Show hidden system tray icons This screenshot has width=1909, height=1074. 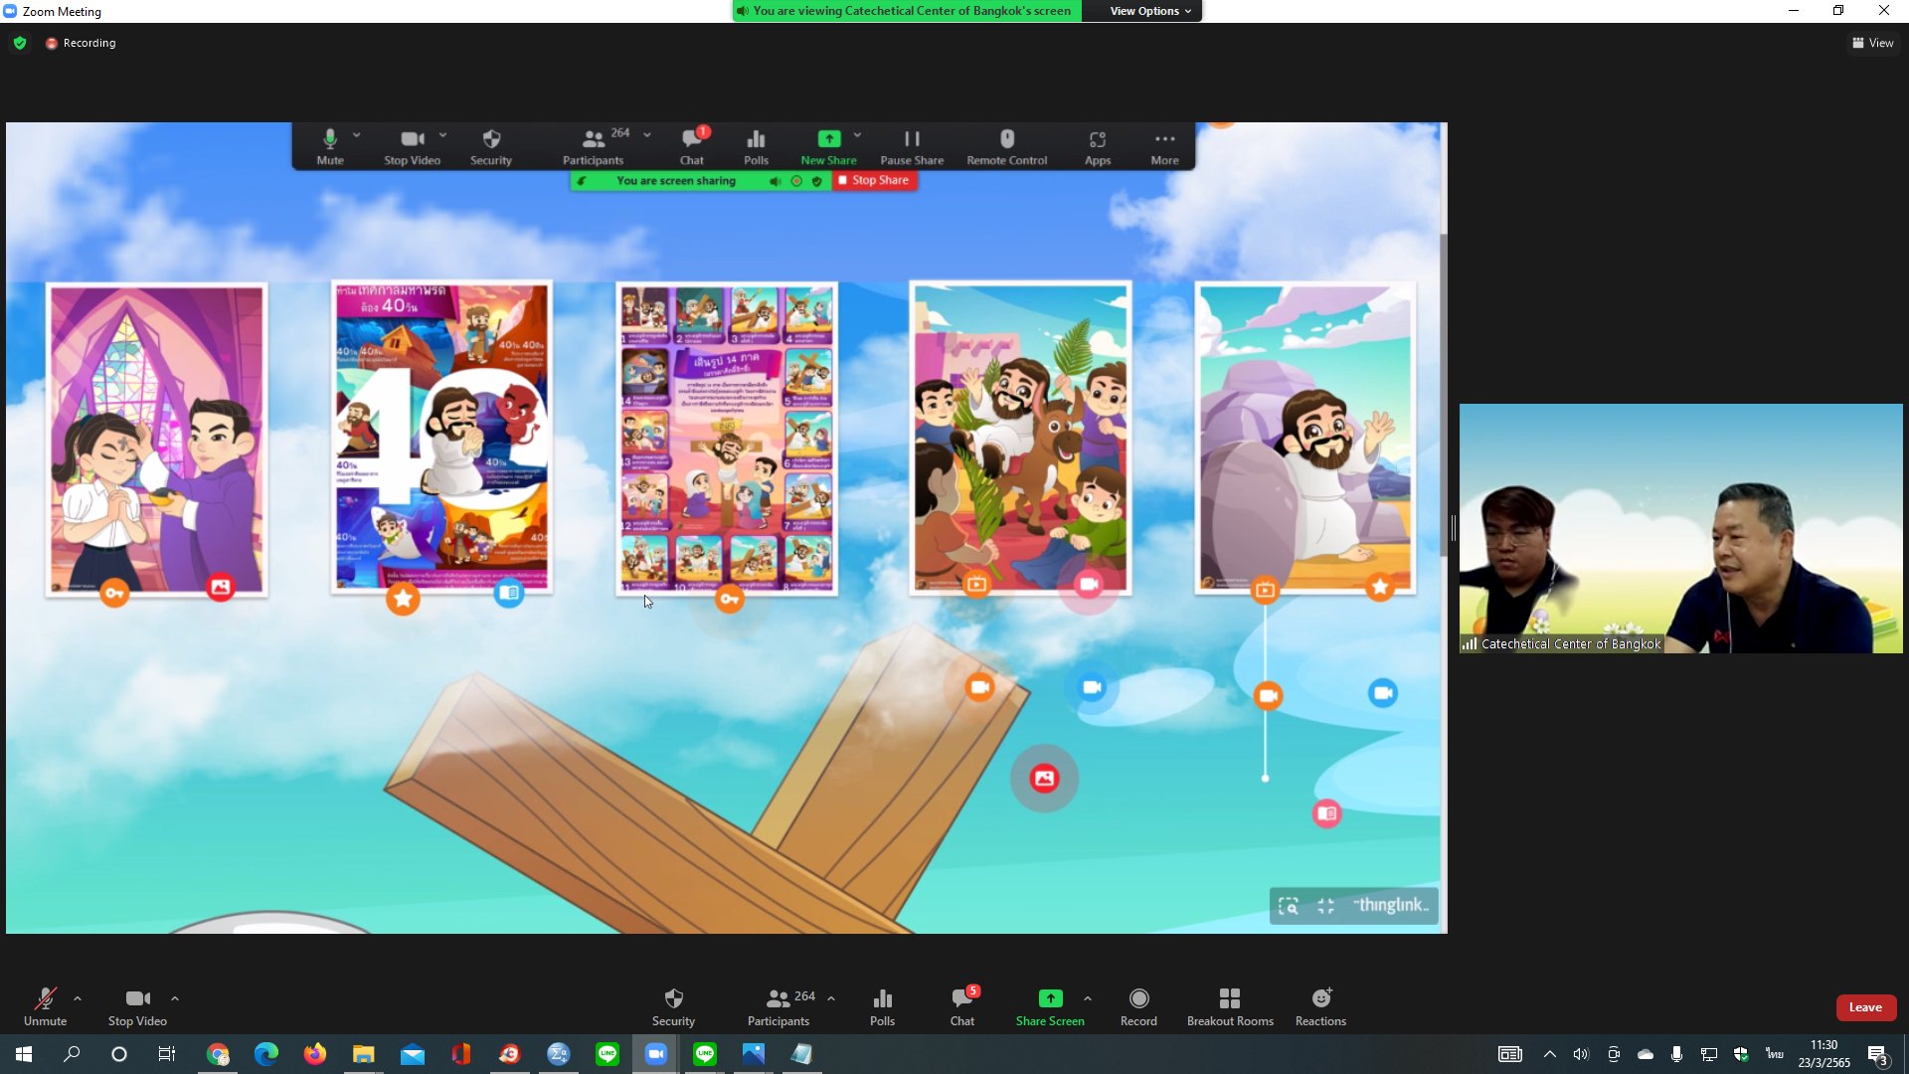coord(1549,1054)
